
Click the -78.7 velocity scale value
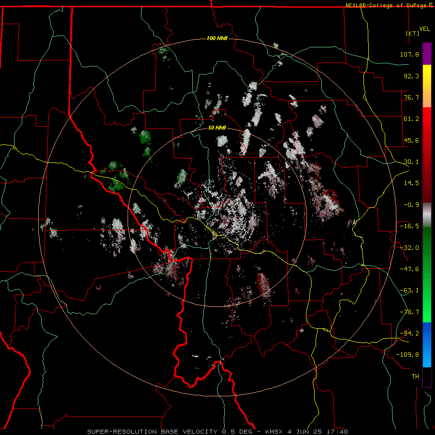(x=409, y=312)
